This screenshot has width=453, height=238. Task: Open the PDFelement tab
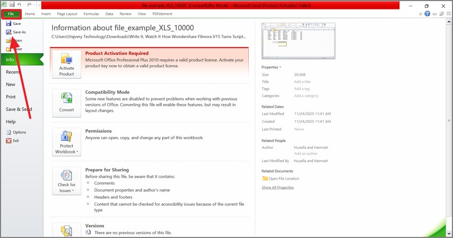162,14
